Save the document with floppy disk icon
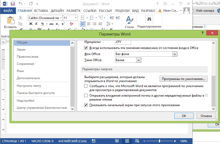220x144 pixels. (13, 4)
